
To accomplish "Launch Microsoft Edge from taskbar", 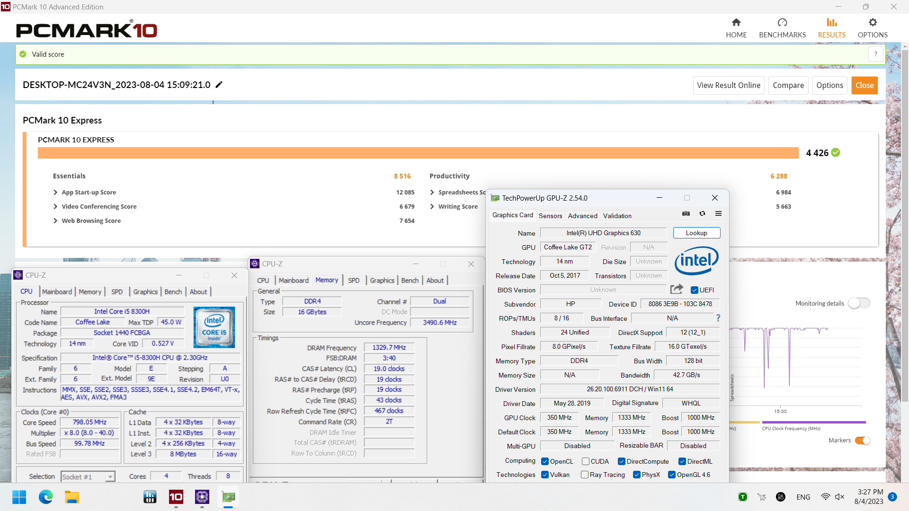I will coord(46,497).
